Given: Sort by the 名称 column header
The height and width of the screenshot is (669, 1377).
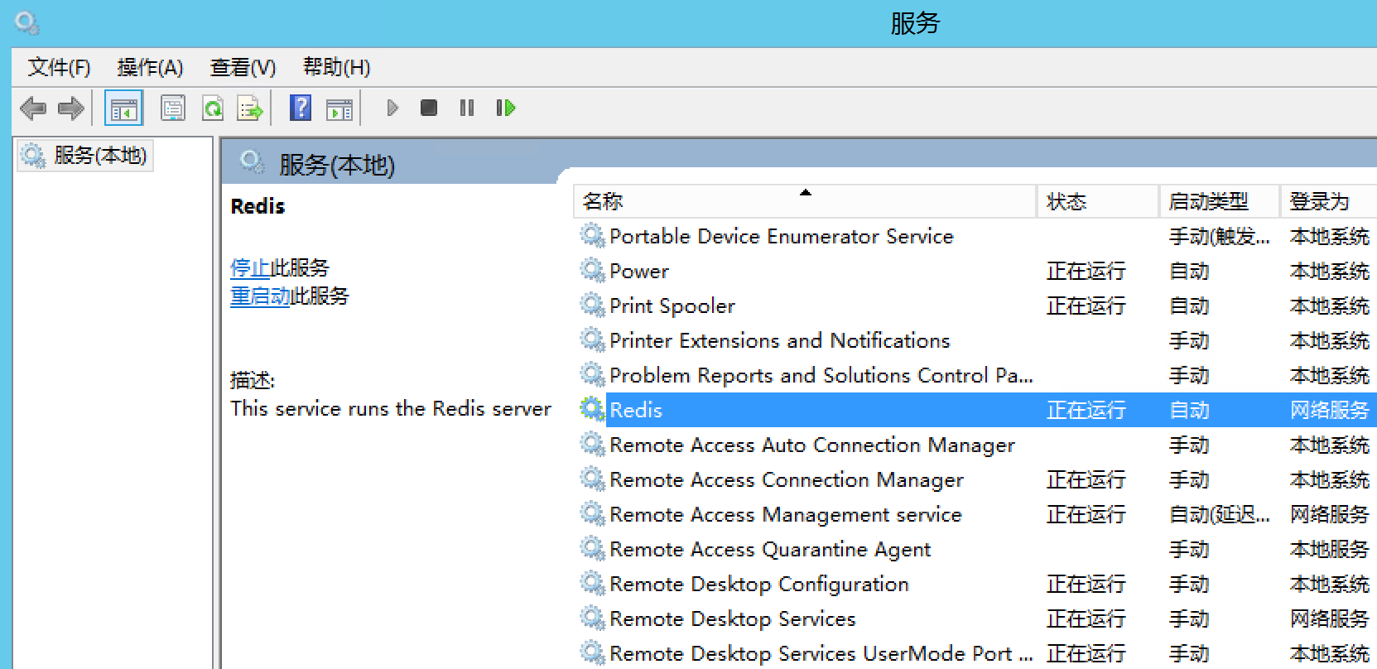Looking at the screenshot, I should coord(805,201).
